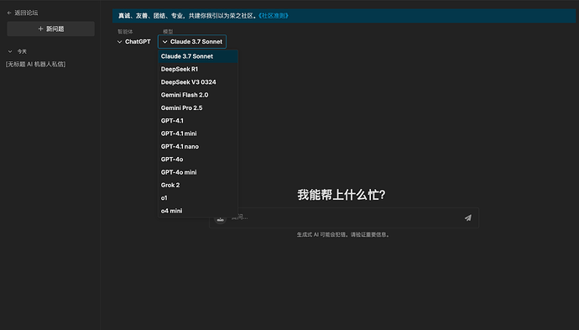Close the Claude 3.7 Sonnet model dropdown
Viewport: 579px width, 330px height.
pyautogui.click(x=192, y=42)
